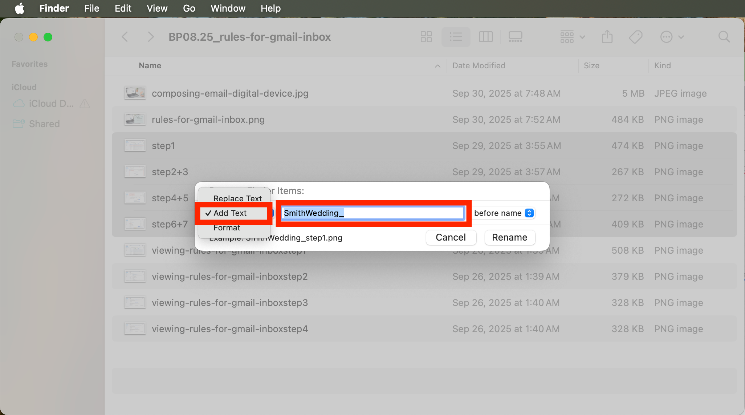
Task: Click the Tags icon in toolbar
Action: pos(635,37)
